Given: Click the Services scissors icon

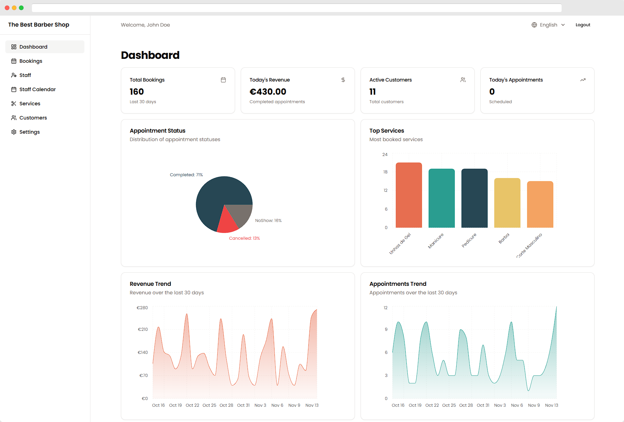Looking at the screenshot, I should coord(13,103).
